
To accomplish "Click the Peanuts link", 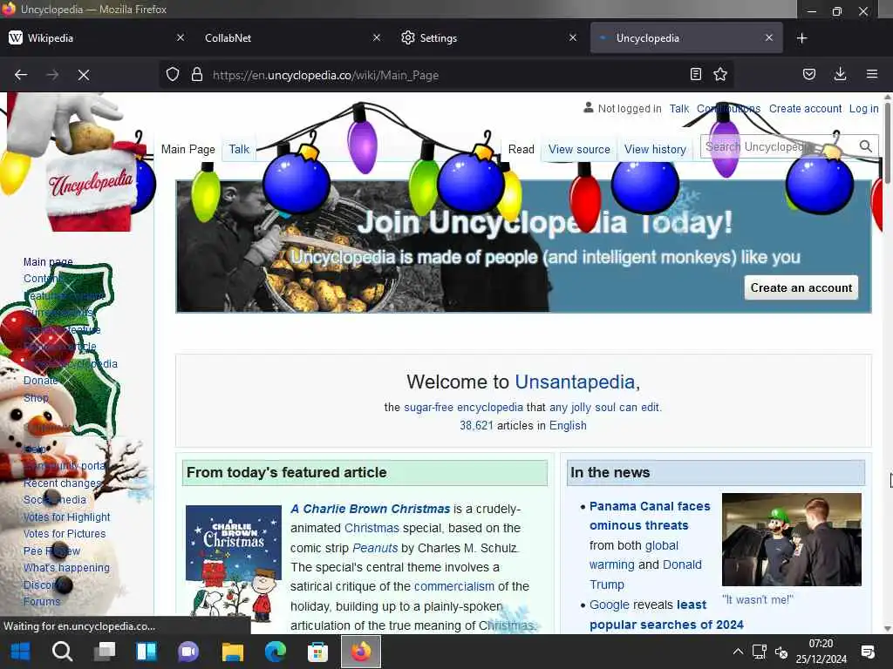I will (x=375, y=548).
